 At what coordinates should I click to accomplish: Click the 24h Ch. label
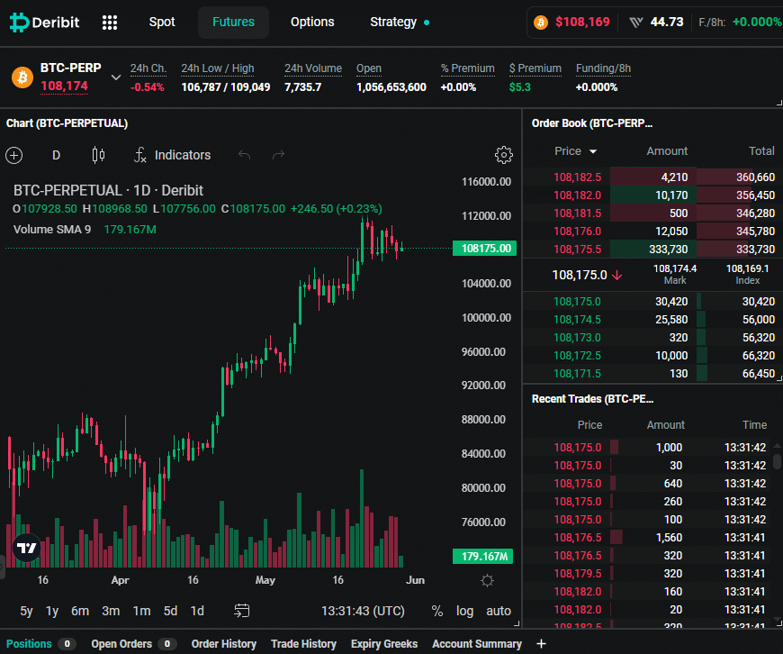[x=148, y=68]
